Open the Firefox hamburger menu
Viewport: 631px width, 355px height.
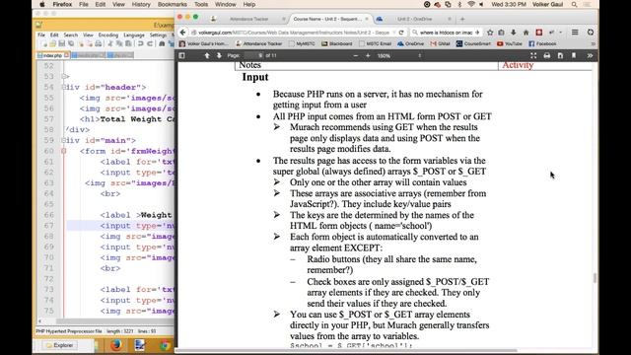[x=575, y=33]
